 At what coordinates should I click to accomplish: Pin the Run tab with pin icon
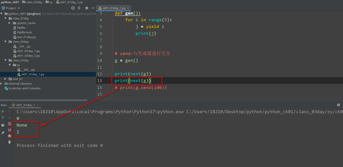tap(3, 133)
